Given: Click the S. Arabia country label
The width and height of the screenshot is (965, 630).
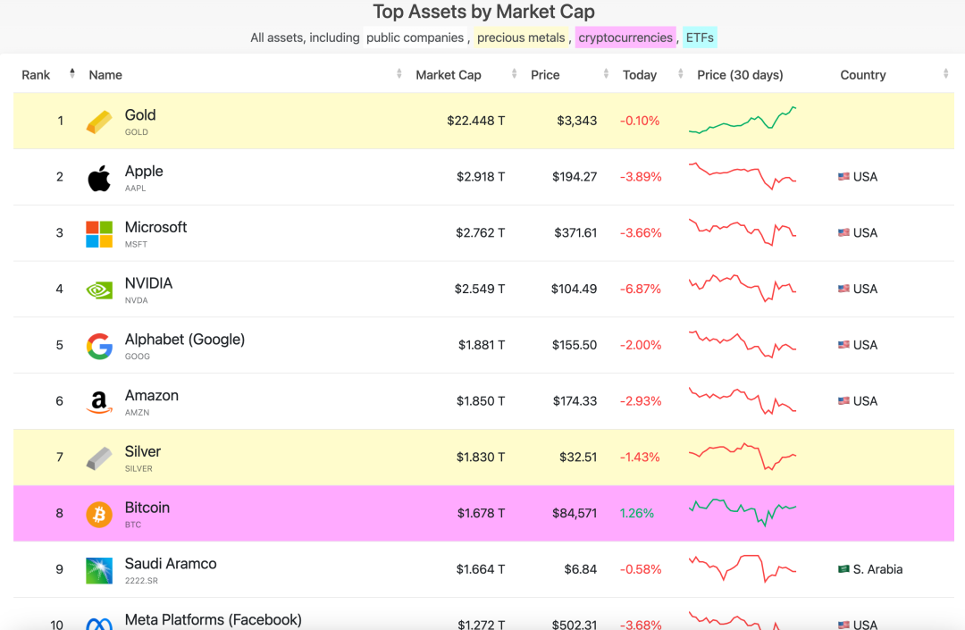Looking at the screenshot, I should click(877, 569).
